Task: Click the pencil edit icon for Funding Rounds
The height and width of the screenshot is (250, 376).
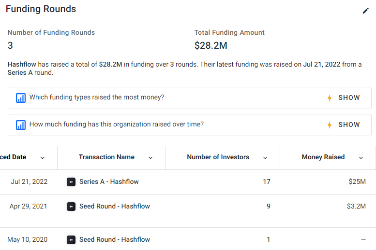Action: [x=366, y=11]
